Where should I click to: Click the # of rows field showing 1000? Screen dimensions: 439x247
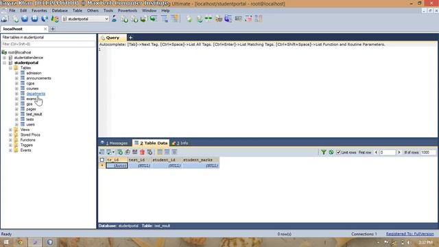(428, 152)
